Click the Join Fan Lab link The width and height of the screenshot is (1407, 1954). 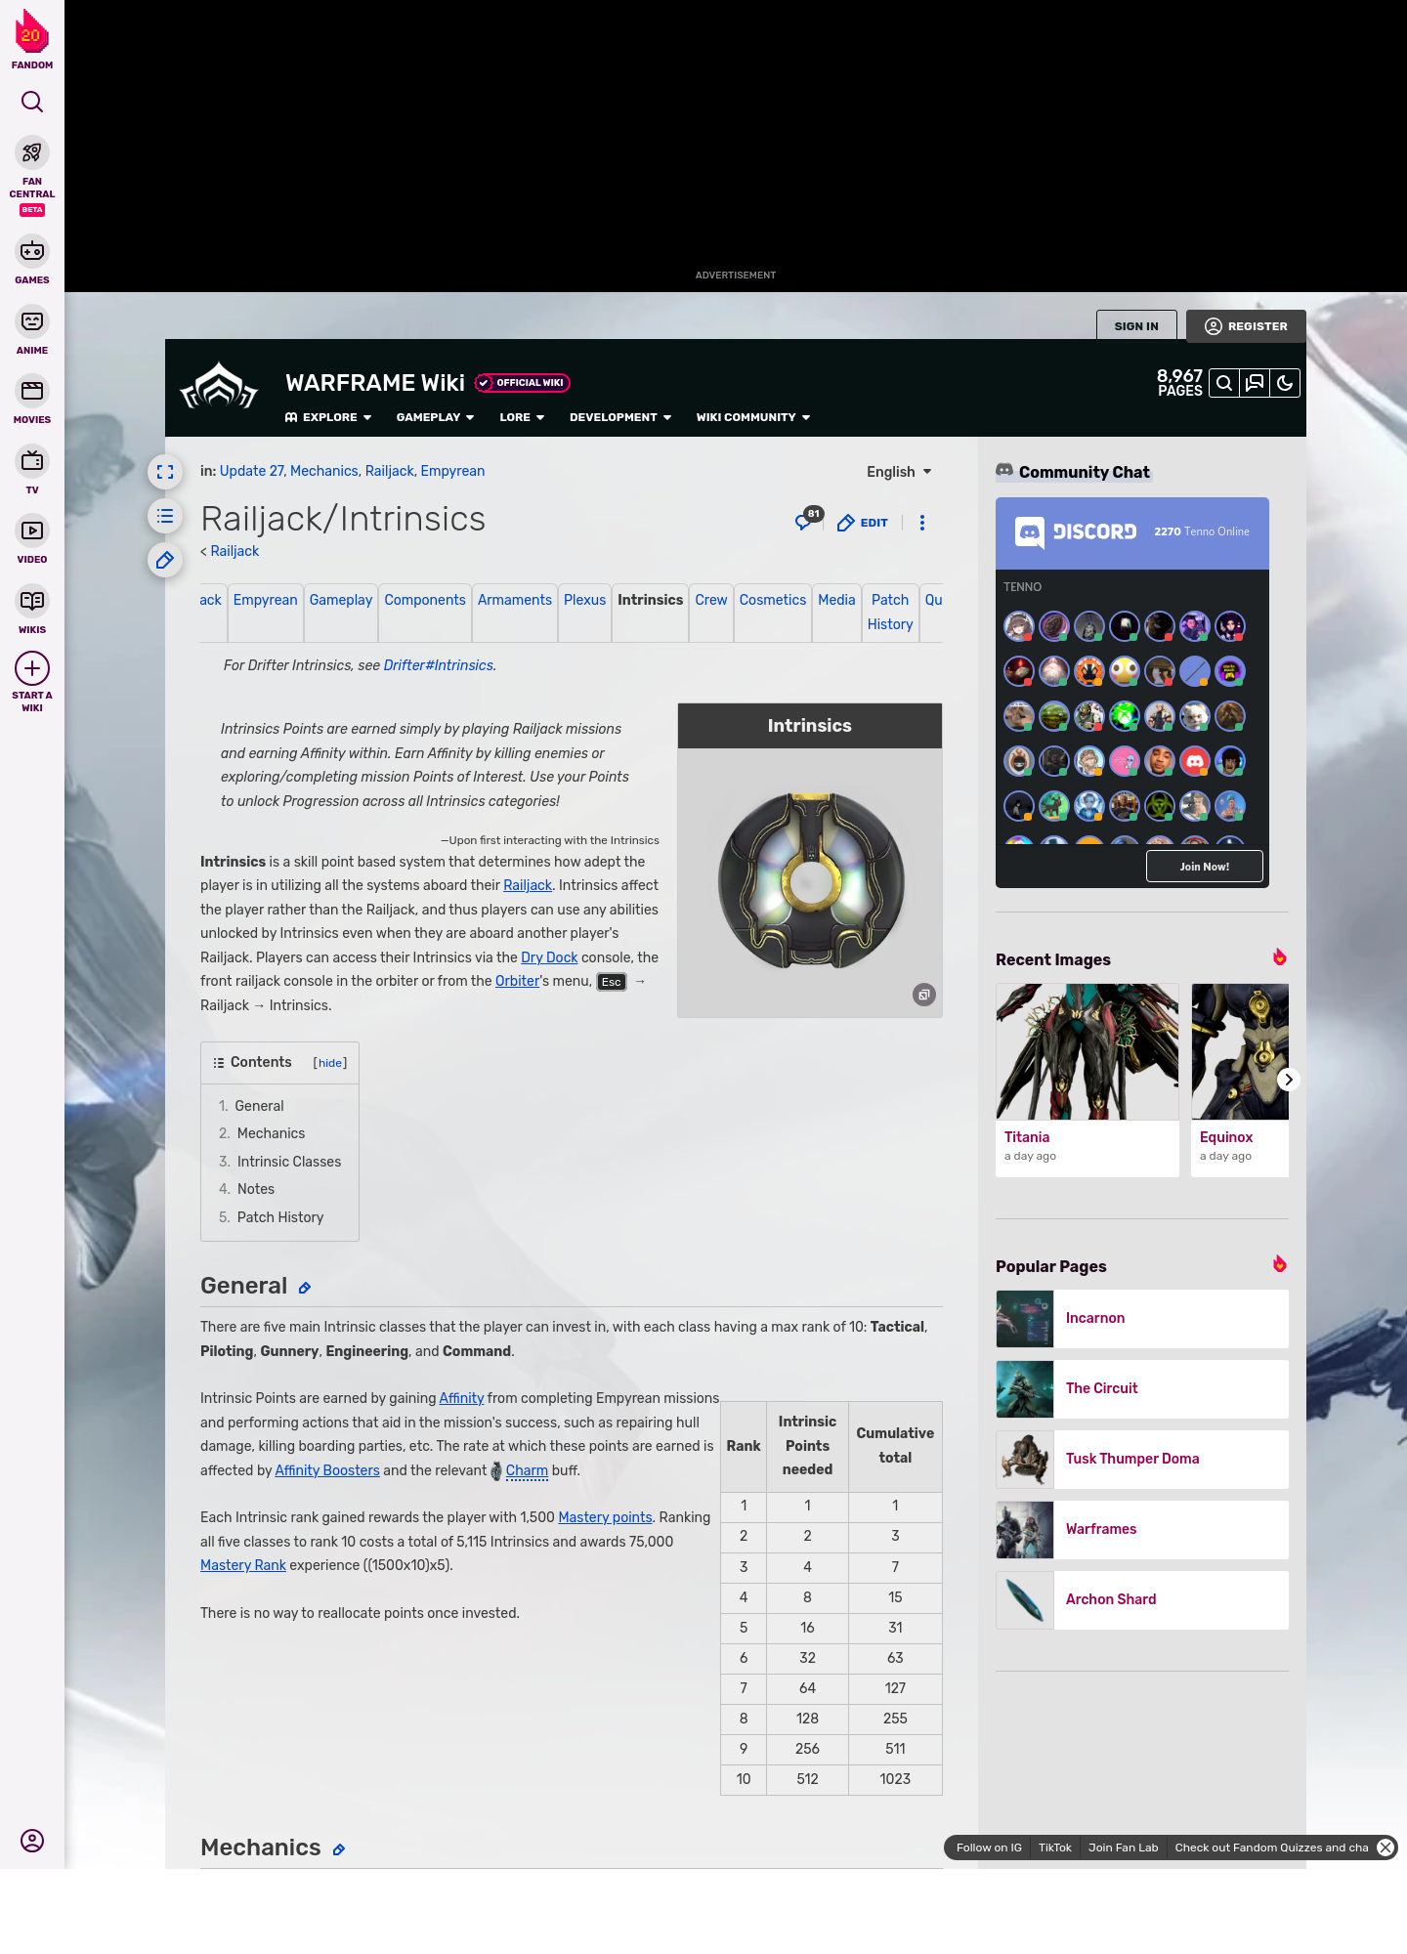pyautogui.click(x=1123, y=1848)
